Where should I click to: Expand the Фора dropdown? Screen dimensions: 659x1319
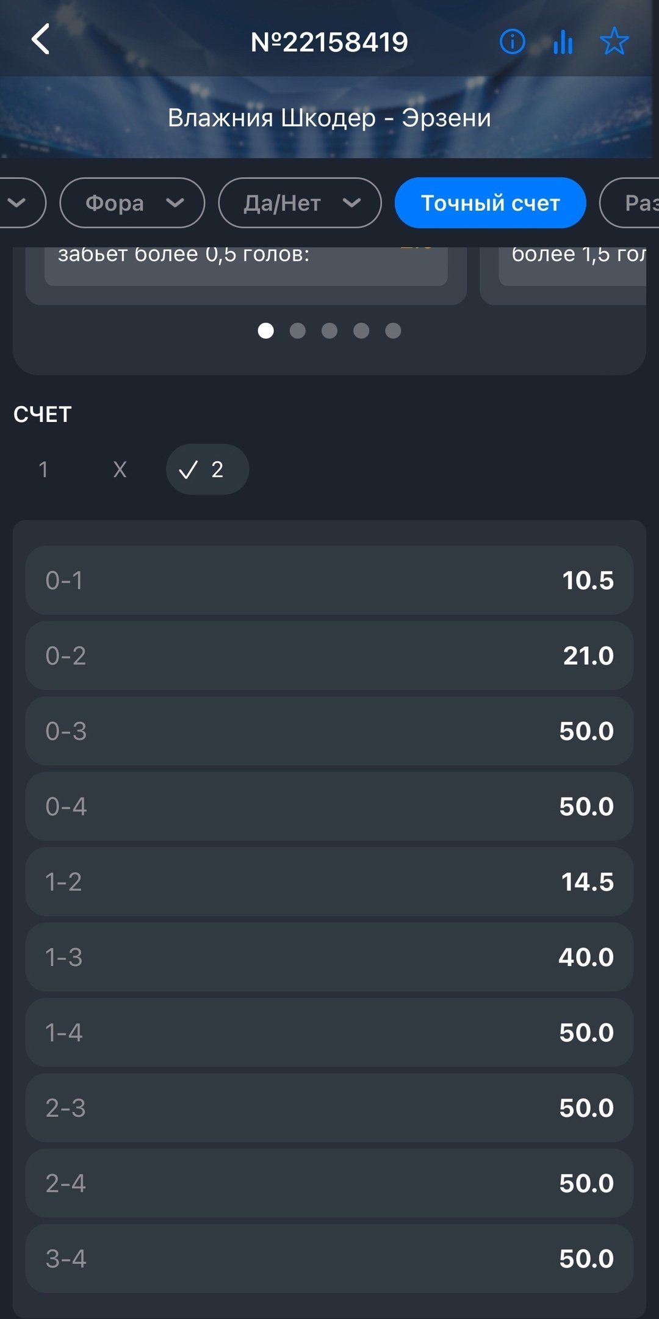(x=132, y=203)
